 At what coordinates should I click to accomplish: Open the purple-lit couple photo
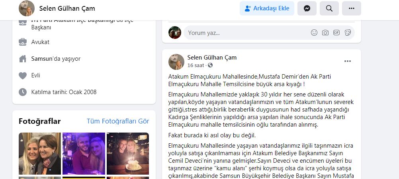(84, 154)
